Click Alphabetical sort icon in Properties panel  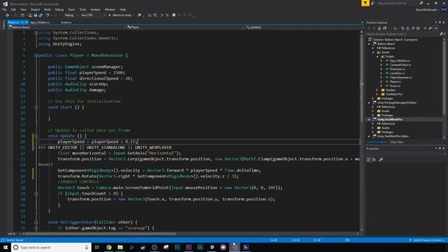pyautogui.click(x=374, y=160)
